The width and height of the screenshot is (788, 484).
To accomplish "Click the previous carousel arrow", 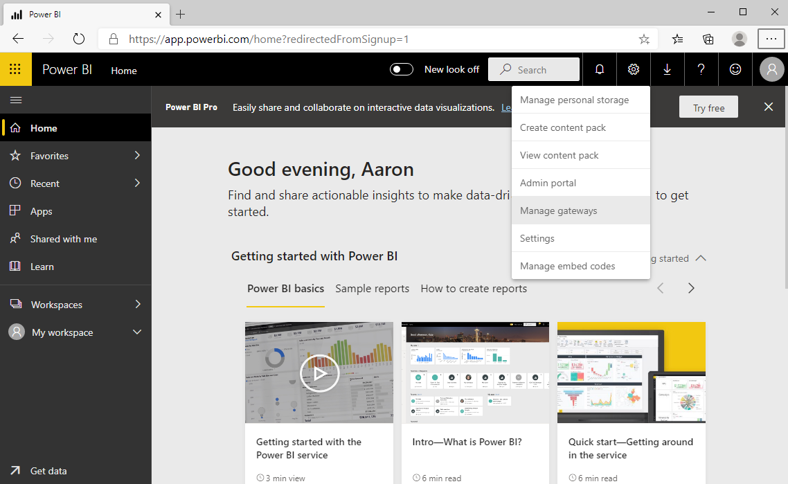I will coord(661,288).
